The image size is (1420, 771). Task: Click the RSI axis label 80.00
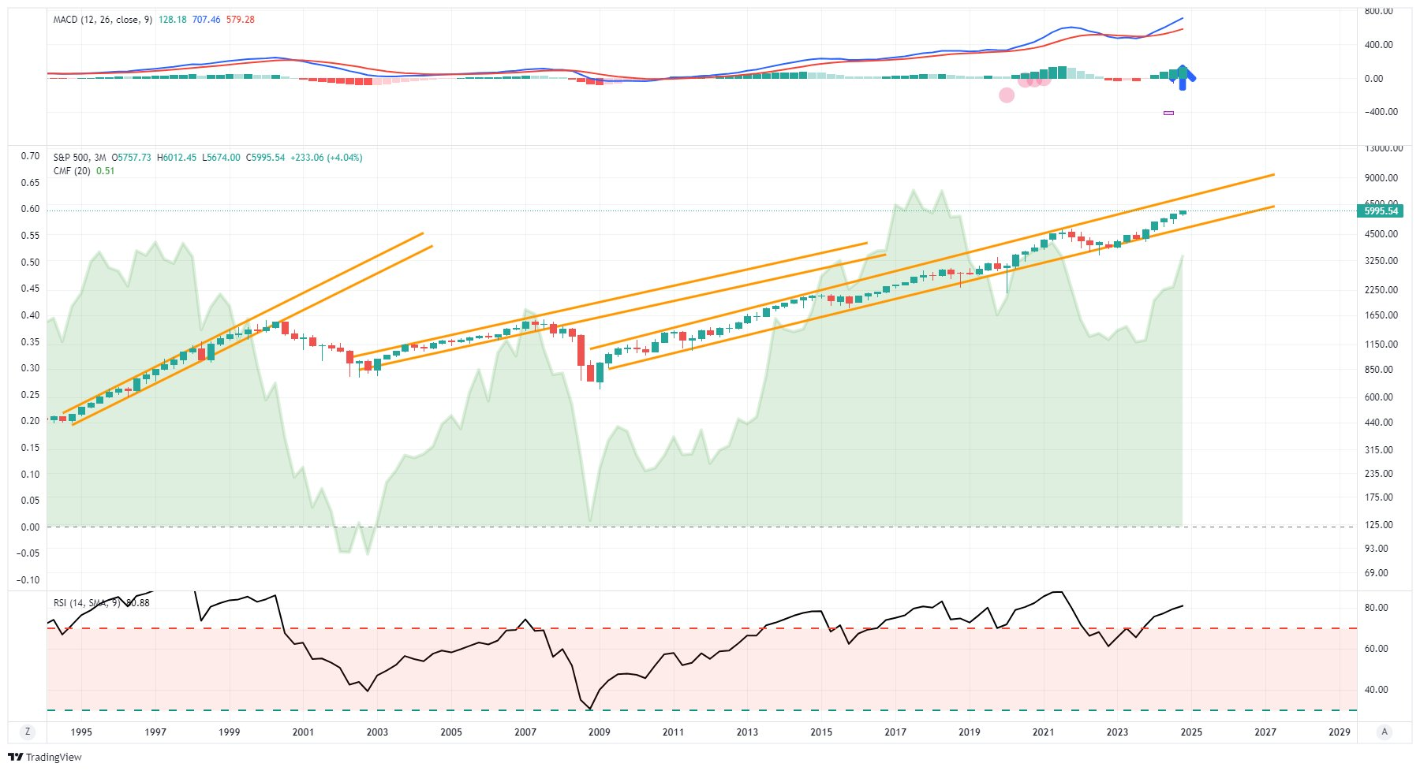pos(1377,608)
